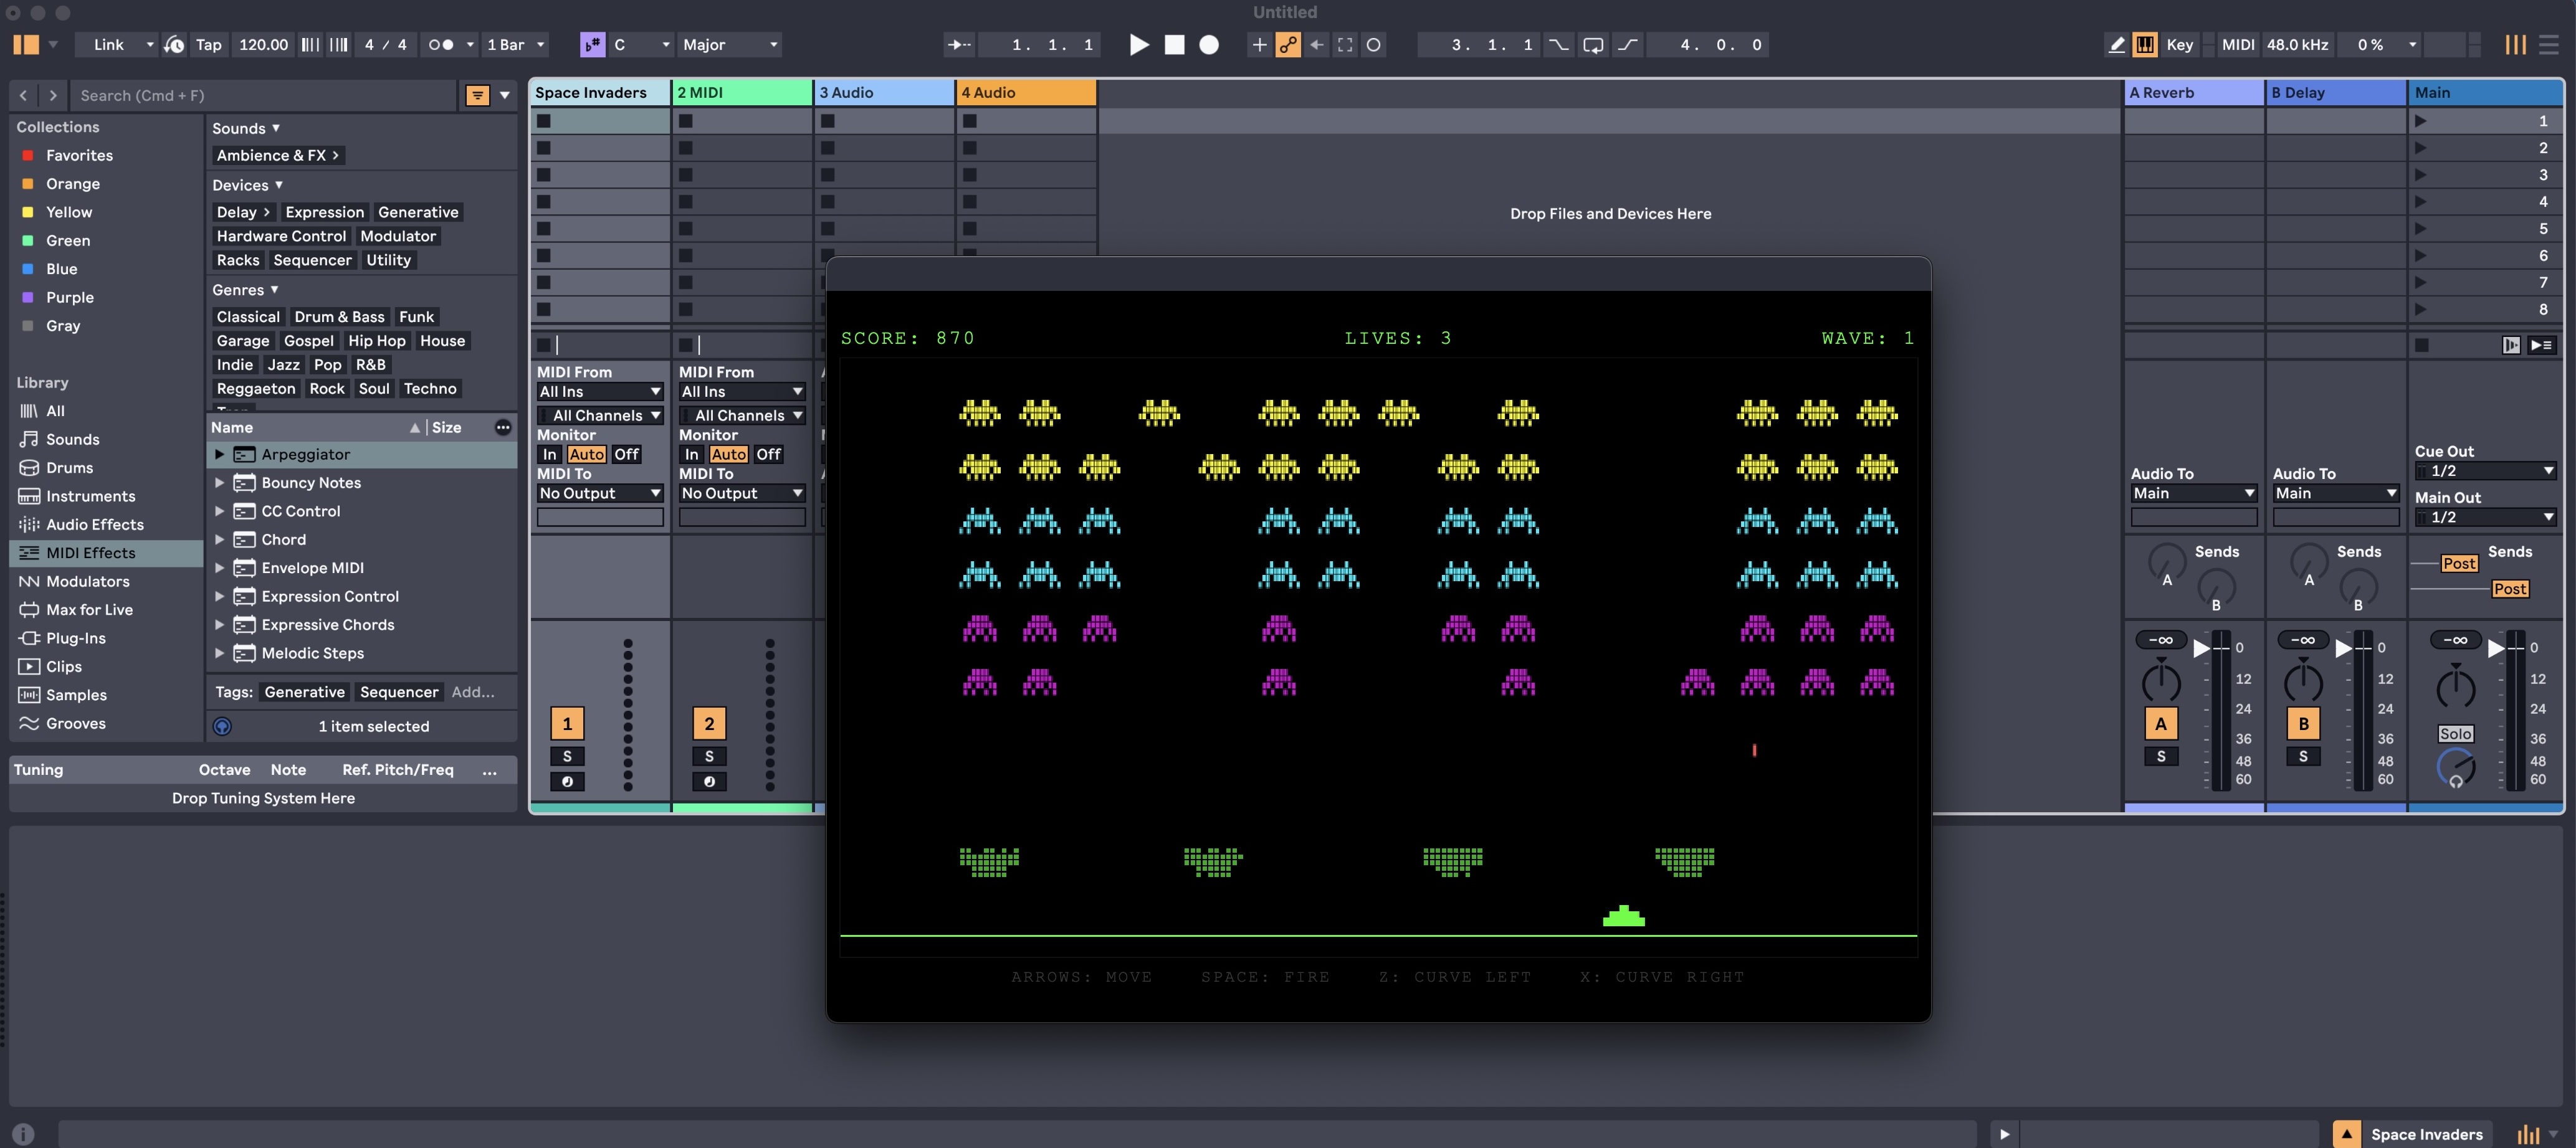Click the transport Stop button
Screen dimensions: 2576x1148
tap(1175, 45)
